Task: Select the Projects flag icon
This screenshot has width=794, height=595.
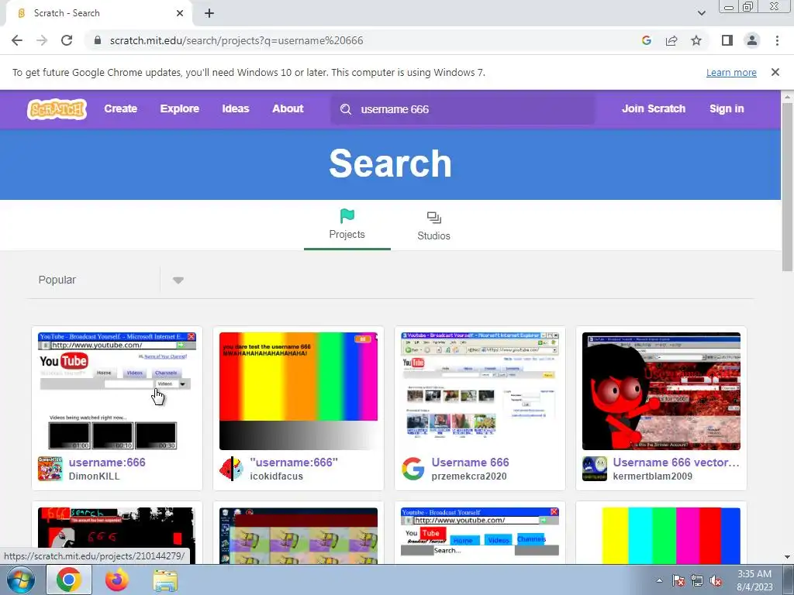Action: [x=347, y=216]
